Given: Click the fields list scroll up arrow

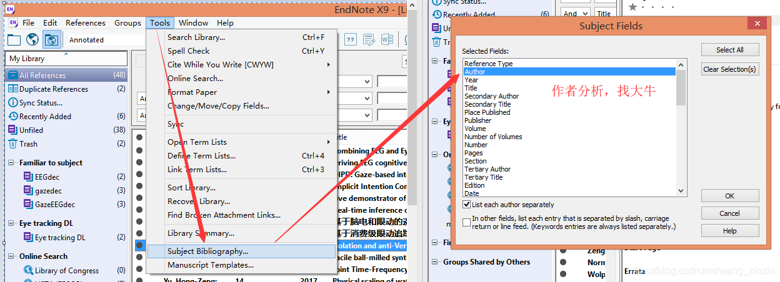Looking at the screenshot, I should click(x=681, y=64).
